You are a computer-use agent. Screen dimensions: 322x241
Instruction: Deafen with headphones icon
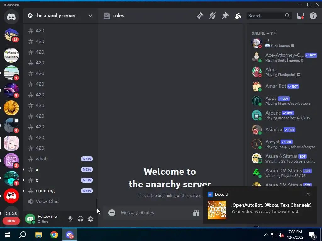pos(80,219)
